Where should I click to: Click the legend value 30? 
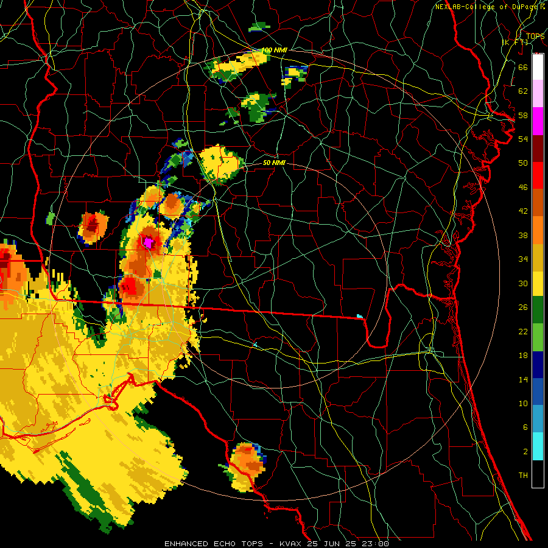pyautogui.click(x=523, y=283)
